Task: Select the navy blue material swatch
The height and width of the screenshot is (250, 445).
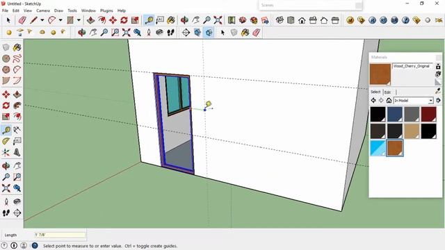Action: tap(395, 115)
